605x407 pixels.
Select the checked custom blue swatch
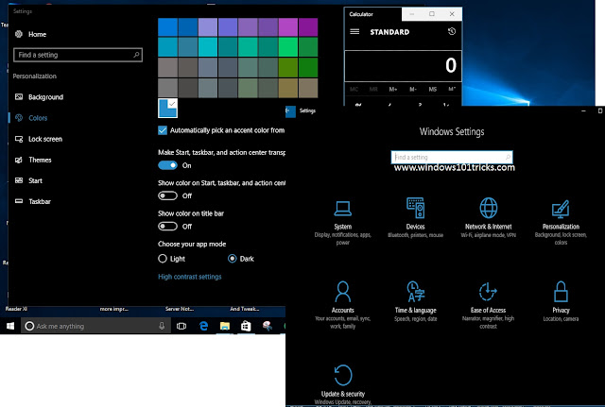(168, 108)
